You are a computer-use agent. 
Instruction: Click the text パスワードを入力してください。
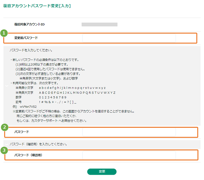pyautogui.click(x=31, y=50)
